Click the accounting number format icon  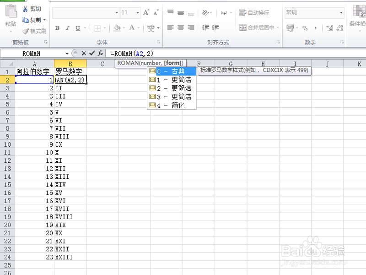coord(290,28)
